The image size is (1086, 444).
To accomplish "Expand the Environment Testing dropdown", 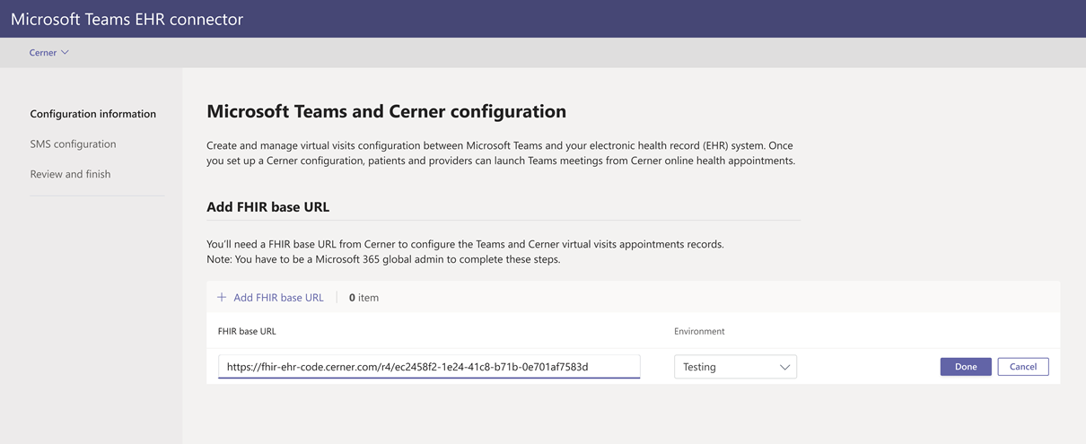I will click(735, 367).
